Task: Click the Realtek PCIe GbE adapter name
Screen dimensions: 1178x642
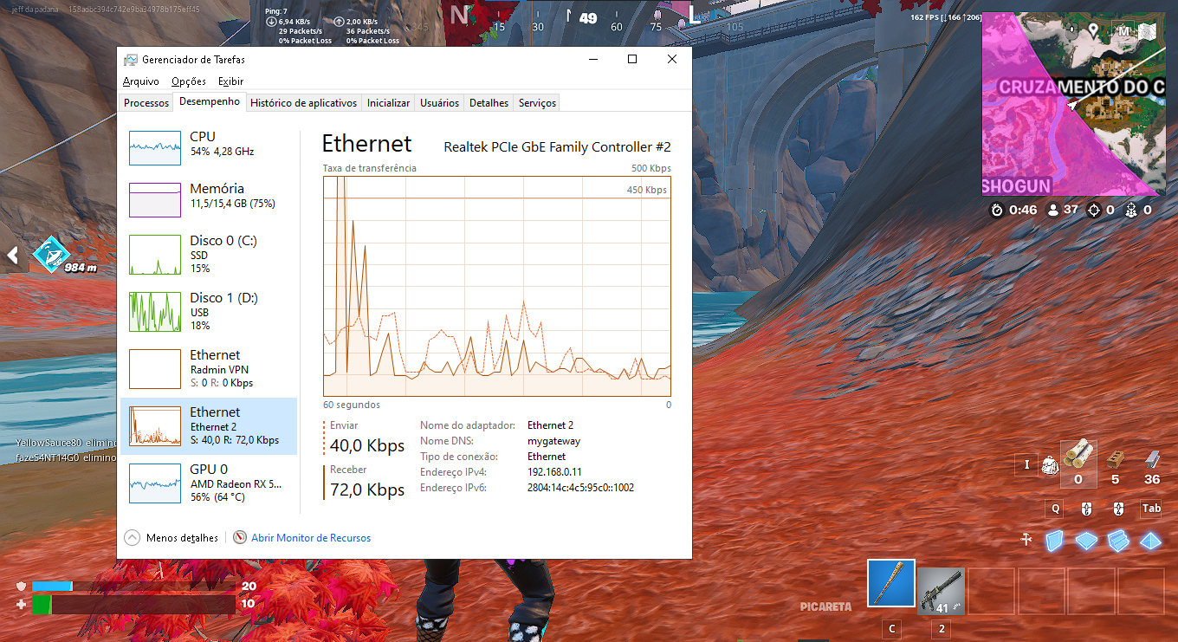Action: (x=557, y=147)
